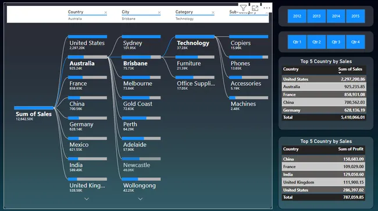Select the China node in tree
The image size is (378, 211).
[87, 104]
